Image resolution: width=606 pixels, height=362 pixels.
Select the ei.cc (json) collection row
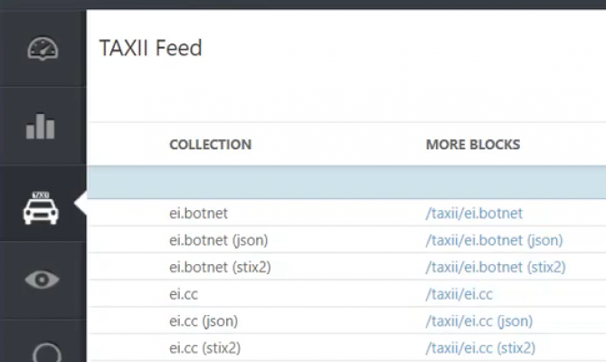click(x=204, y=321)
